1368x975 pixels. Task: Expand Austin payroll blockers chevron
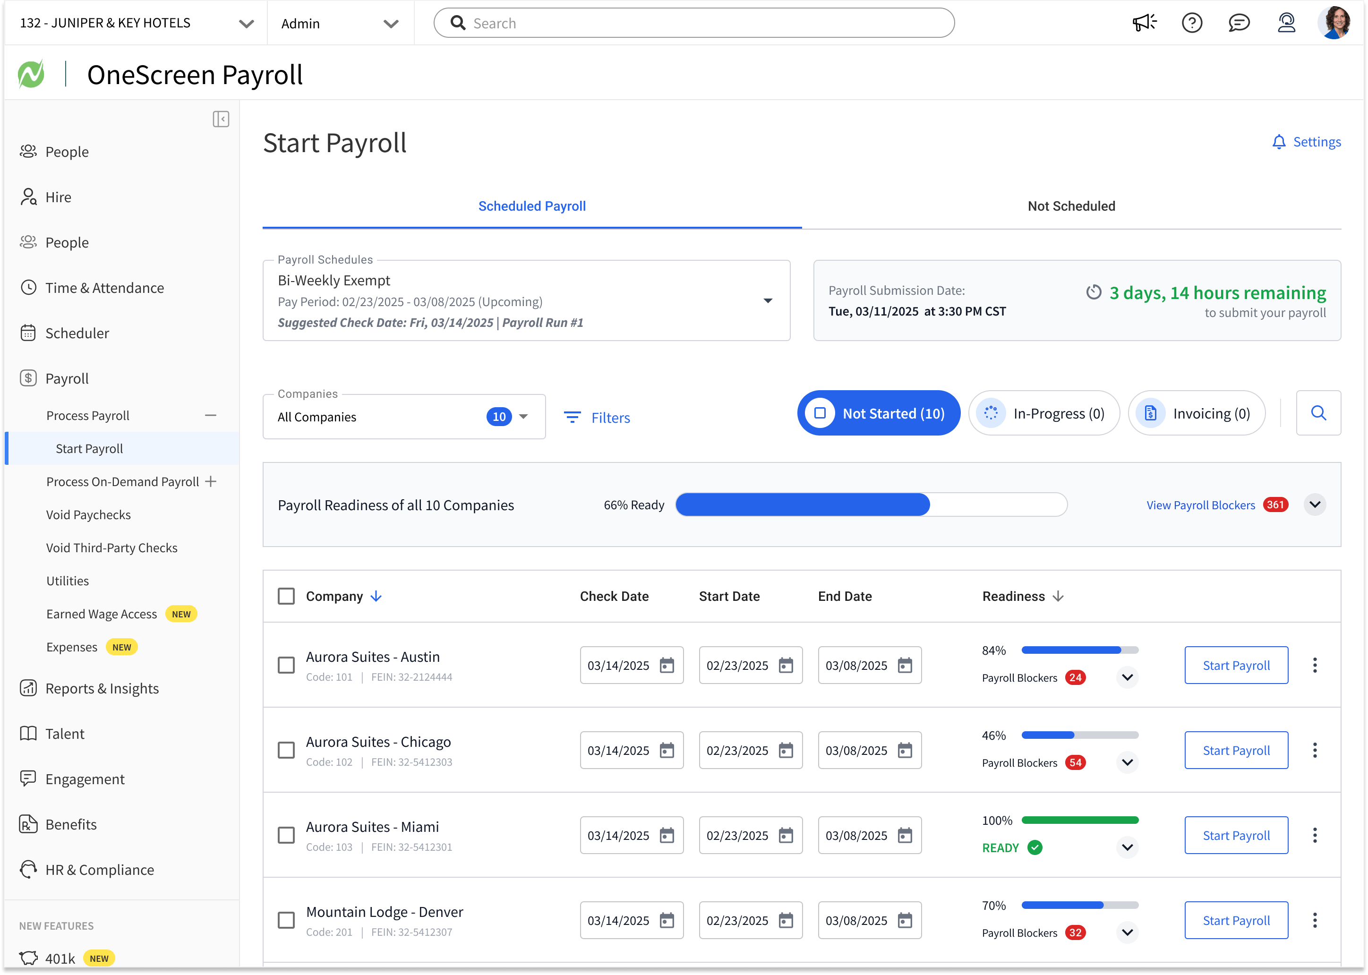pos(1127,678)
